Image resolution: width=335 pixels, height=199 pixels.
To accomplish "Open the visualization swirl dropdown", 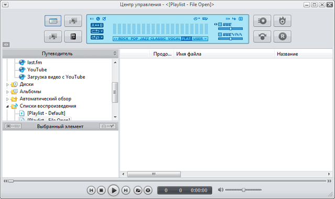I will coord(197,19).
